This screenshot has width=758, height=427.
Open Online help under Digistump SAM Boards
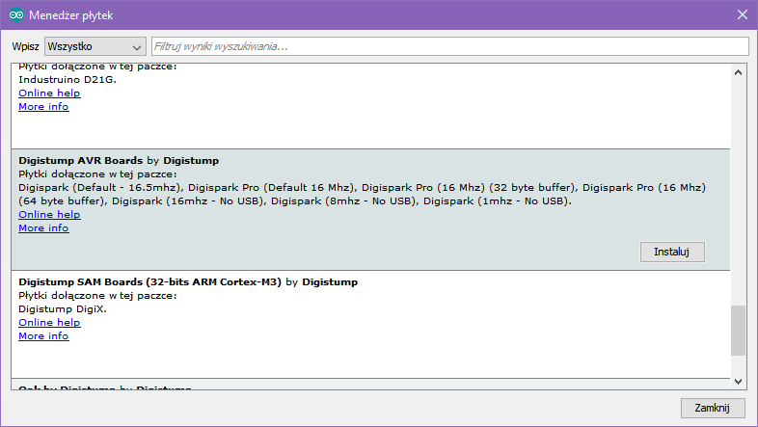click(x=49, y=323)
